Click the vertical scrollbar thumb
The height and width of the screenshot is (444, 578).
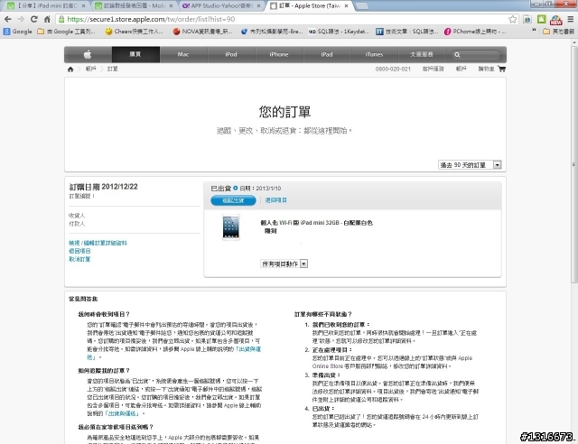pos(574,164)
